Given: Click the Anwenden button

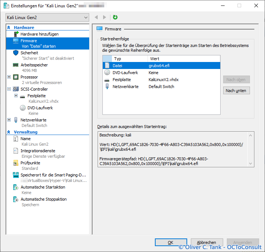Looking at the screenshot, I should coord(243,242).
